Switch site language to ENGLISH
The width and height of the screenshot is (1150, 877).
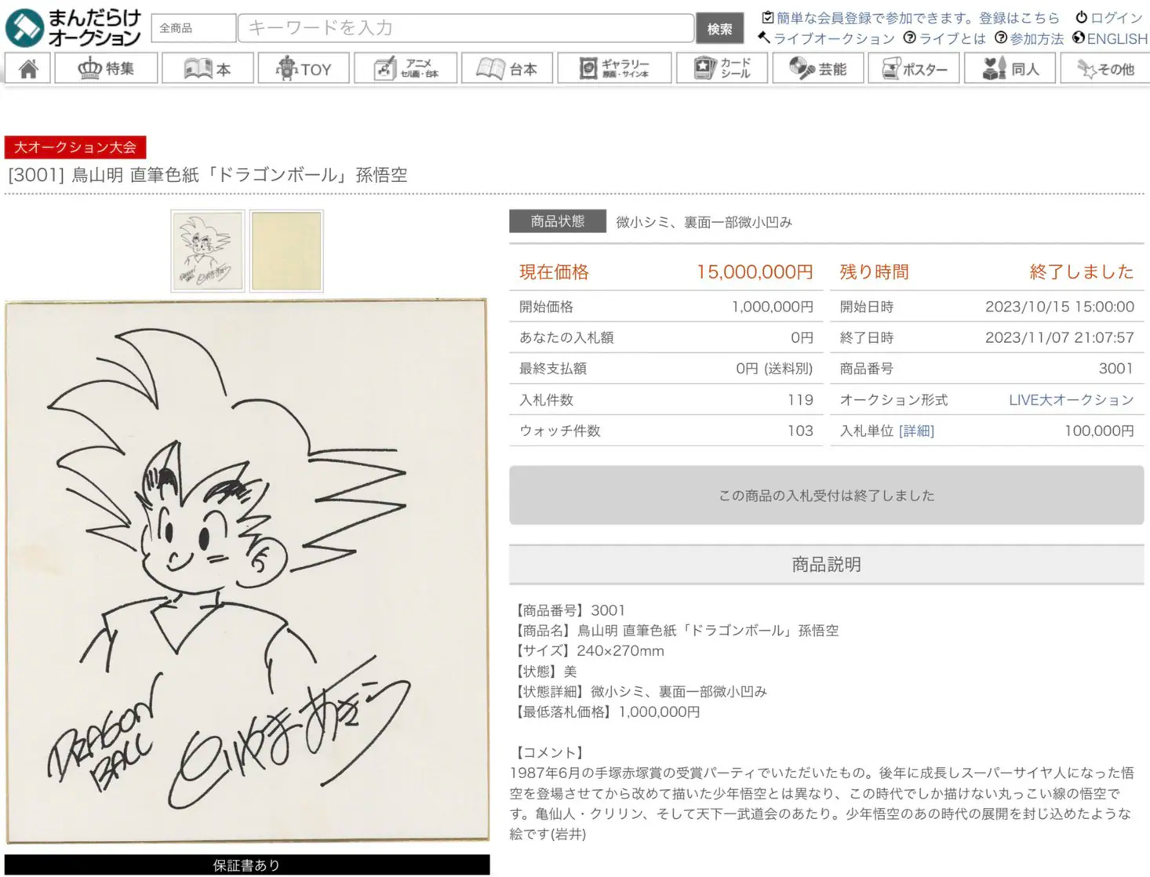click(1110, 38)
